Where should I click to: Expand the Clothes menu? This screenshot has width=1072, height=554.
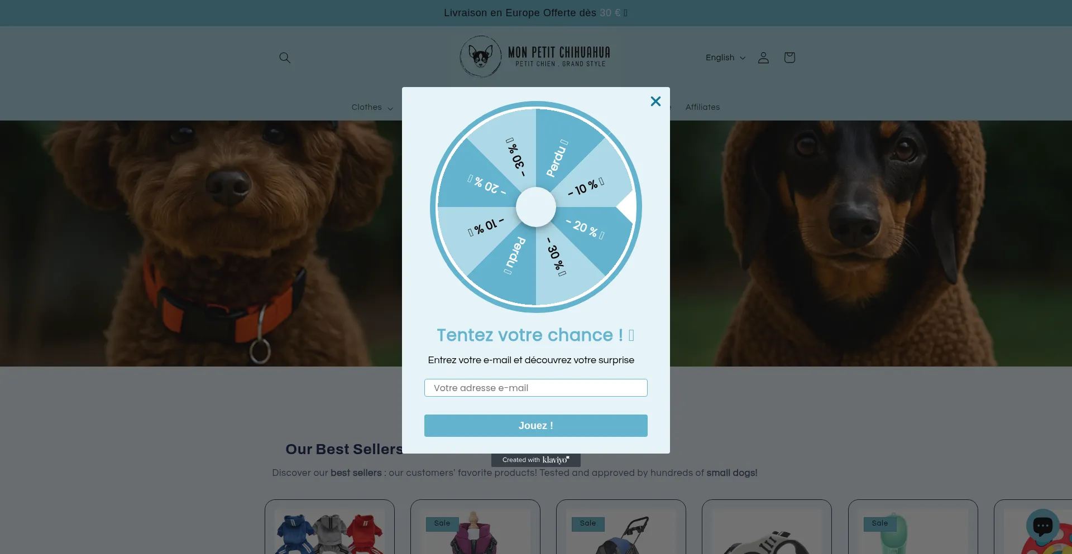pyautogui.click(x=372, y=107)
